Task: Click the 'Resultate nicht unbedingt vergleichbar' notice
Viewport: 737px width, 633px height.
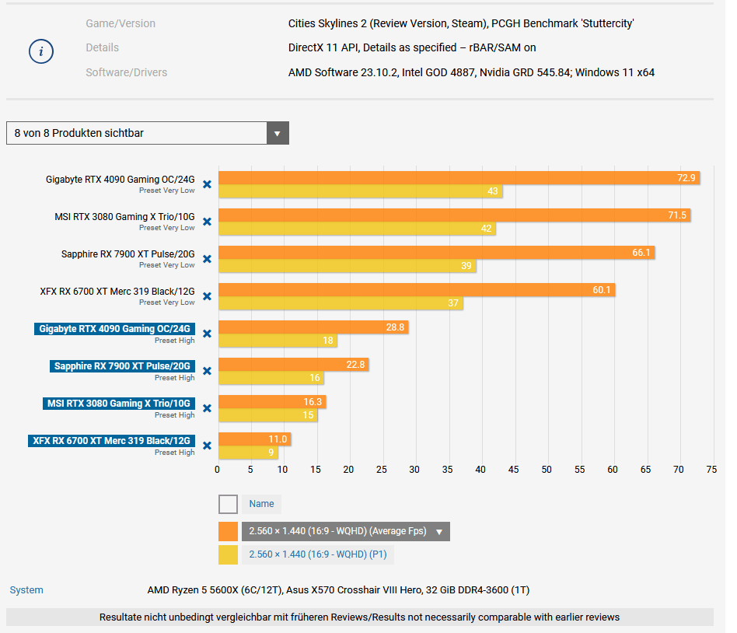Action: (360, 617)
